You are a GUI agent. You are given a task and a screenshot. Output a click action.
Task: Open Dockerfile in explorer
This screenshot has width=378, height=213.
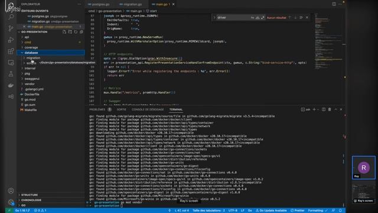(x=32, y=95)
